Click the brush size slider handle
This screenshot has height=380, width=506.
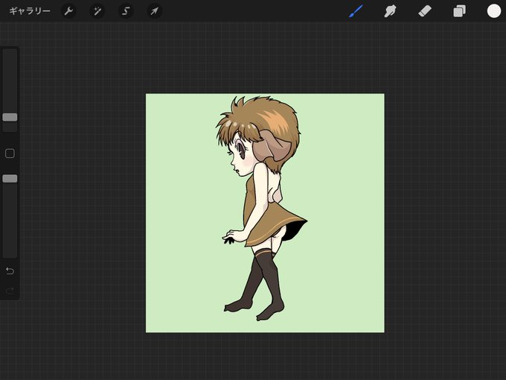click(10, 117)
